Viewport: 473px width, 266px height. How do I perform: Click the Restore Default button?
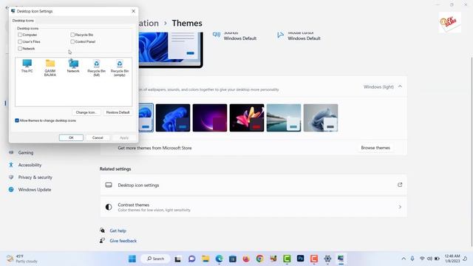click(118, 112)
